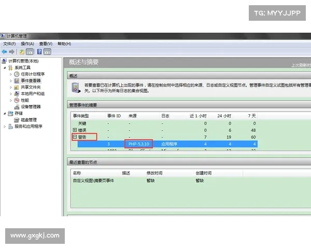Select 任务计划程序 in the tree

point(33,74)
